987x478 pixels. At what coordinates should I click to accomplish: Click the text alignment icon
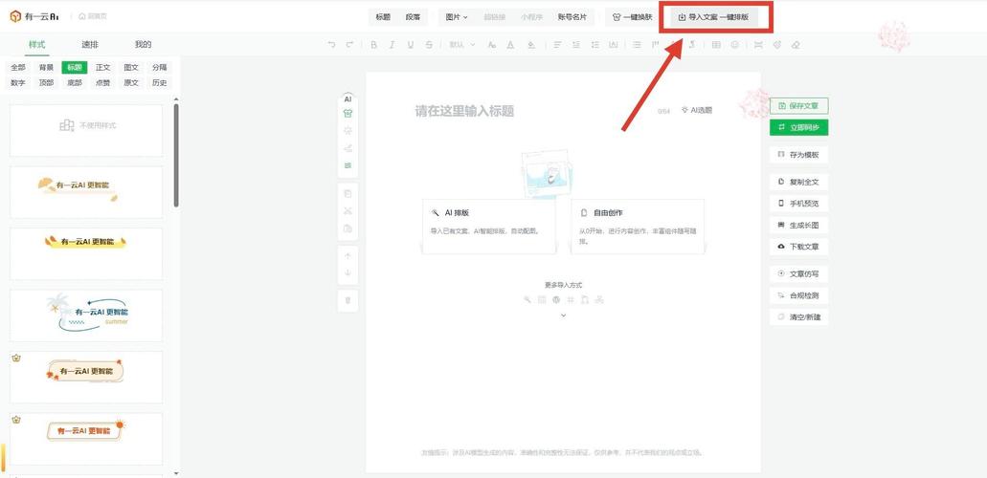click(558, 45)
